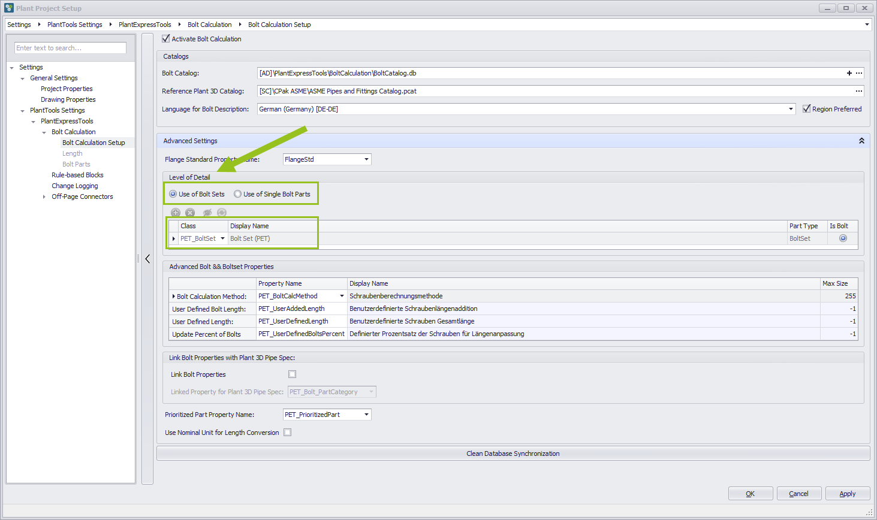Image resolution: width=877 pixels, height=520 pixels.
Task: Click Max Size value 255
Action: pos(839,296)
